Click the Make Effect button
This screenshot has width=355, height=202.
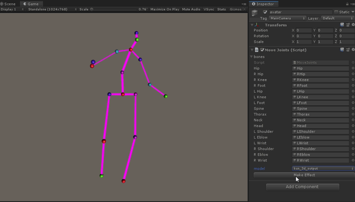tap(304, 175)
